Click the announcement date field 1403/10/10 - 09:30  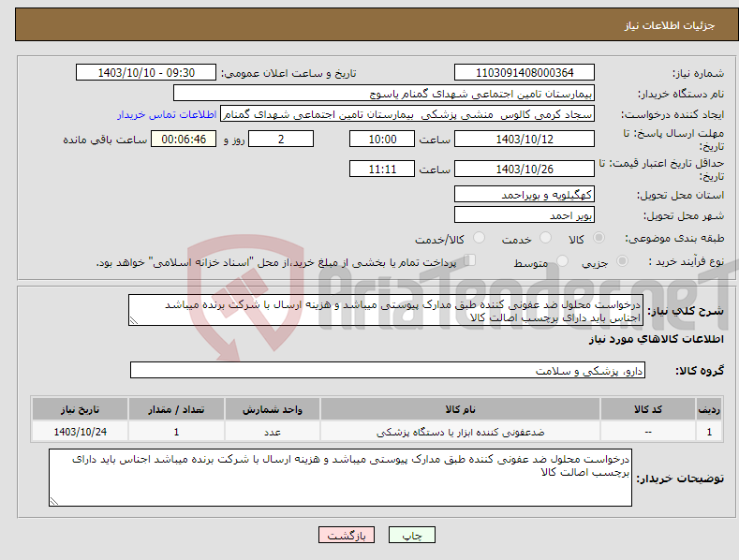point(146,73)
